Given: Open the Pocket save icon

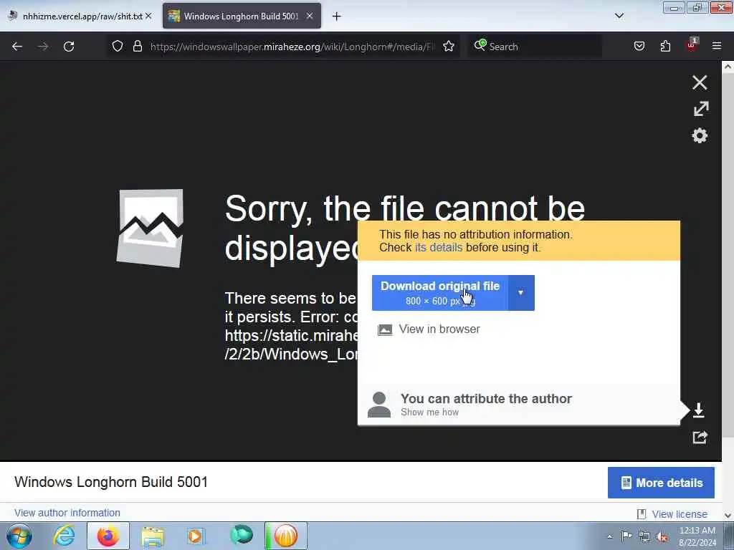Looking at the screenshot, I should tap(639, 46).
